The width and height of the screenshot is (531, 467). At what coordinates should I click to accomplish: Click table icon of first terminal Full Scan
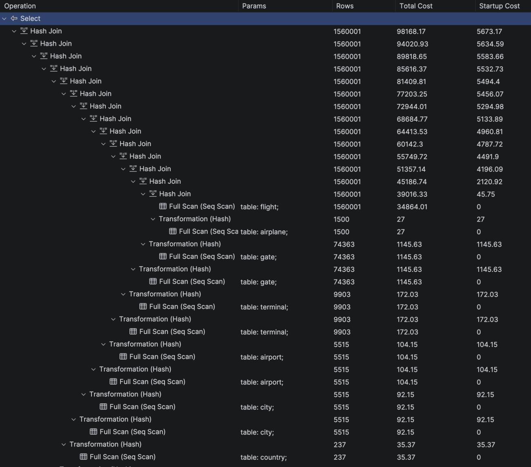point(143,307)
